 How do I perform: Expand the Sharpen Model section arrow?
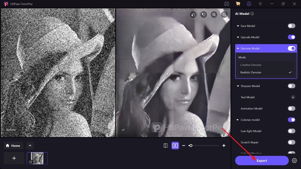(x=238, y=86)
